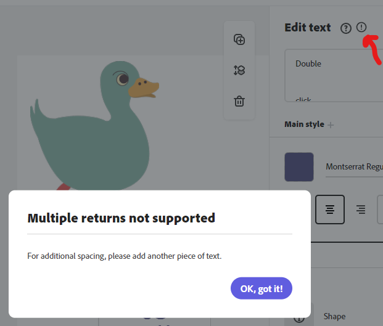Click the Edit text panel title
Image resolution: width=383 pixels, height=326 pixels.
click(308, 28)
